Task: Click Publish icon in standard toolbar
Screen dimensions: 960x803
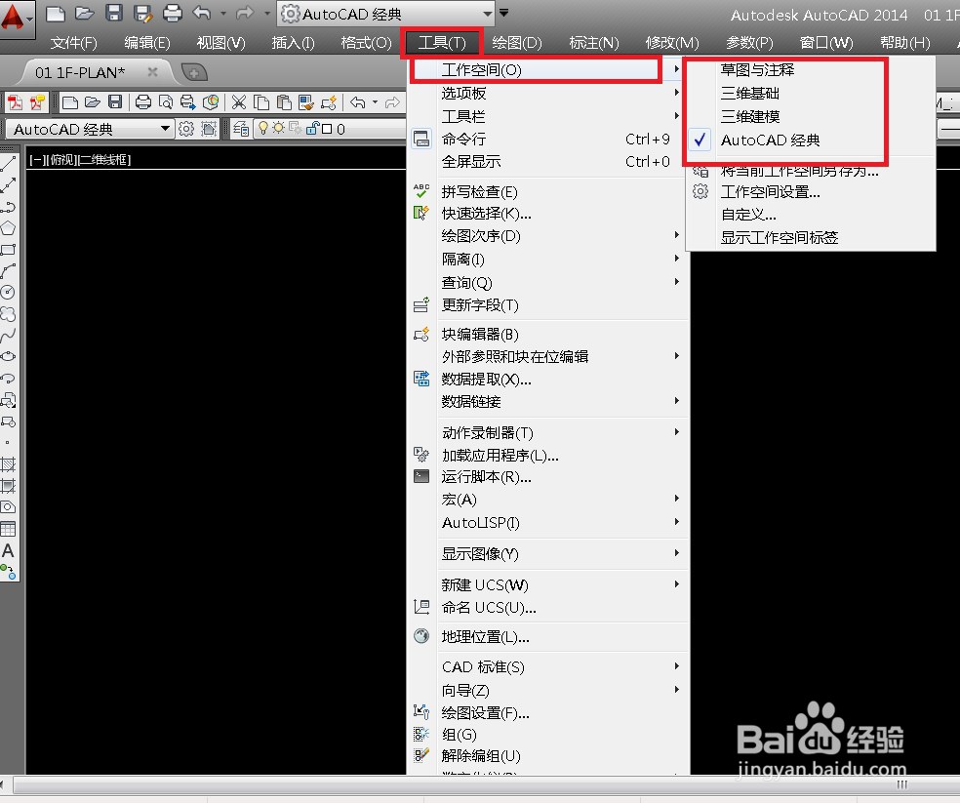Action: point(188,102)
